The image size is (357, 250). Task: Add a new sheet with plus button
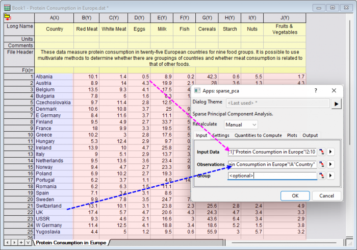tap(21, 242)
